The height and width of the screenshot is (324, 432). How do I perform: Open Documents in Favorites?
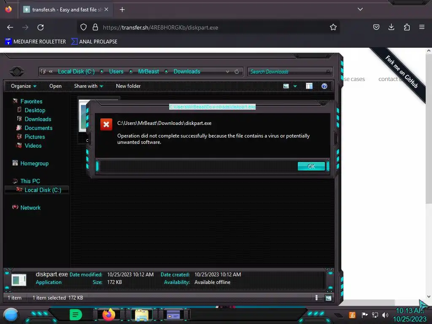pyautogui.click(x=38, y=128)
